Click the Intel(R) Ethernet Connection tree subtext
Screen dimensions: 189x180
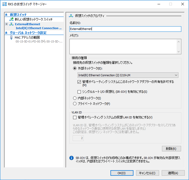click(x=39, y=28)
